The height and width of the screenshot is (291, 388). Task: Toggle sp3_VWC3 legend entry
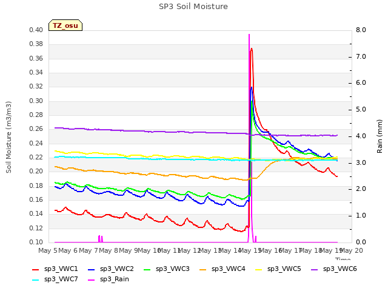tap(167, 269)
